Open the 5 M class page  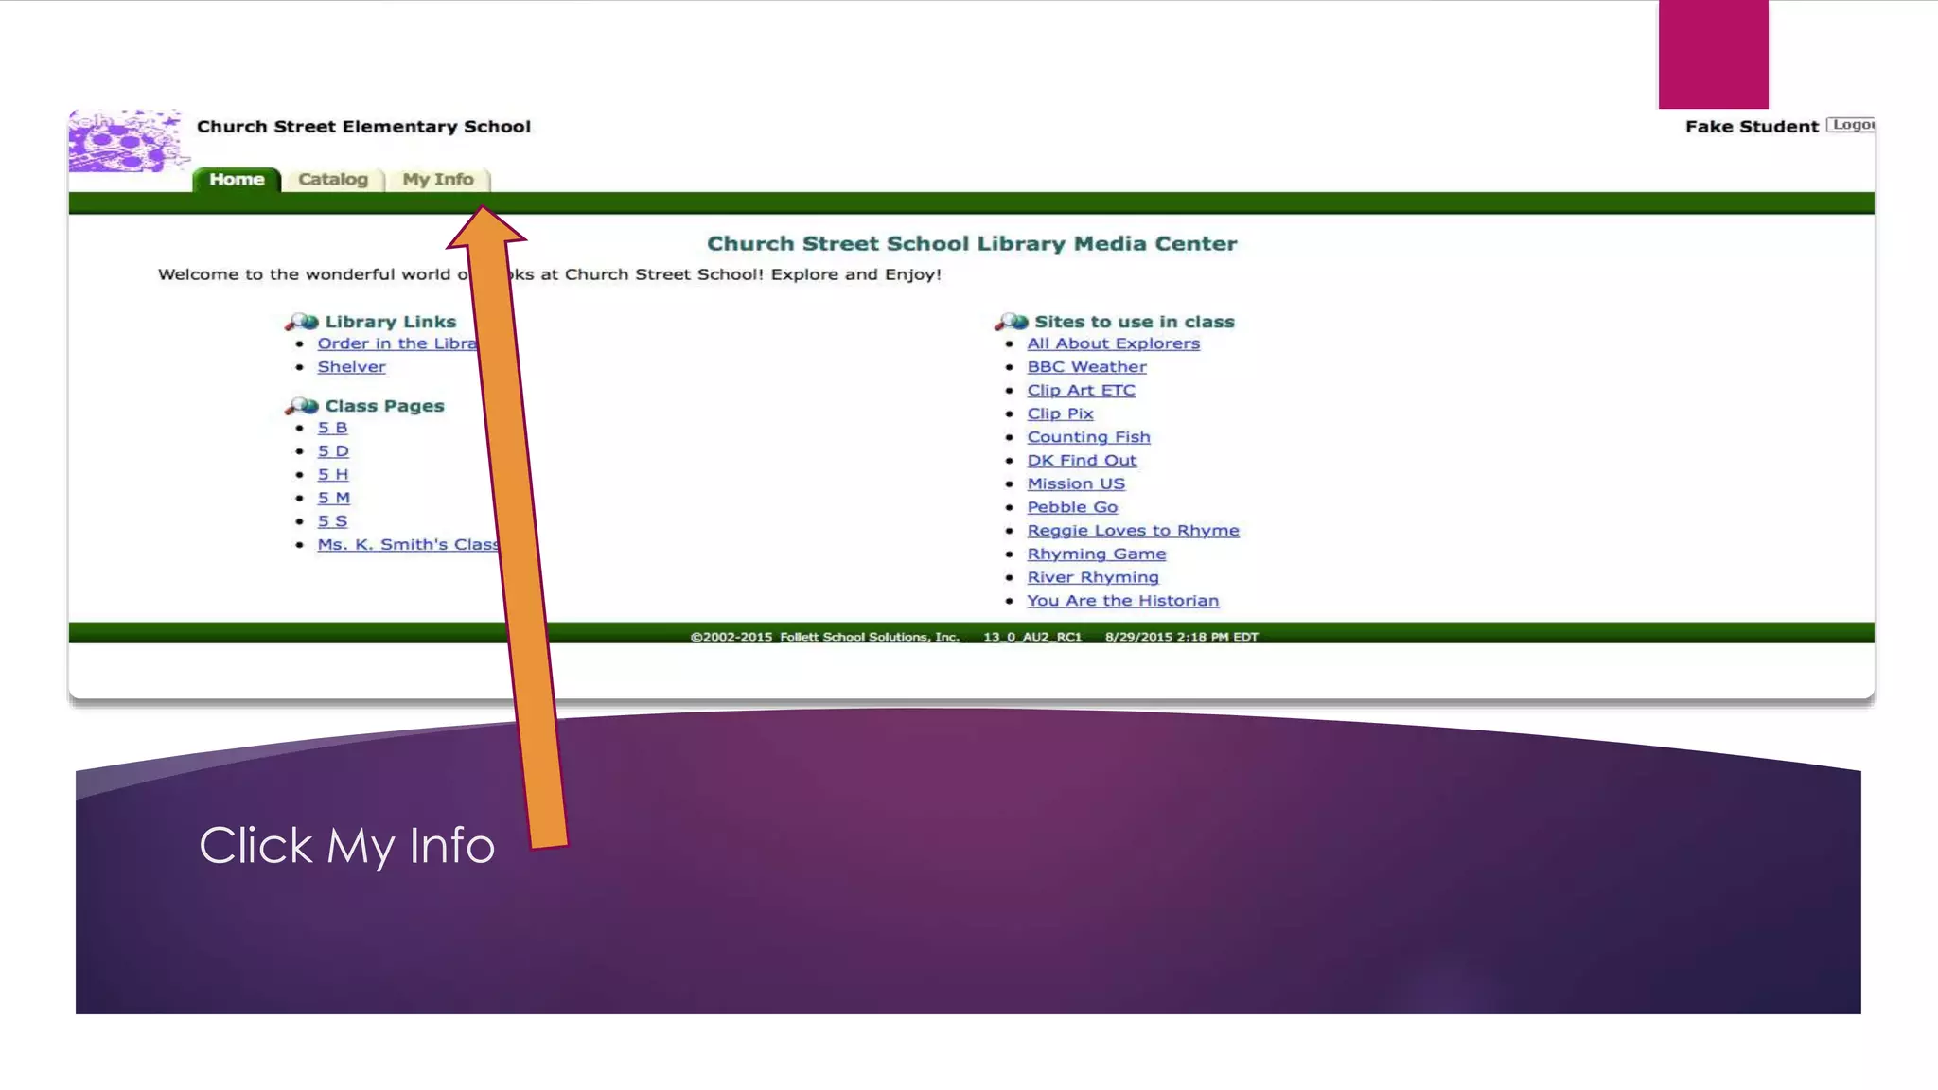coord(334,498)
